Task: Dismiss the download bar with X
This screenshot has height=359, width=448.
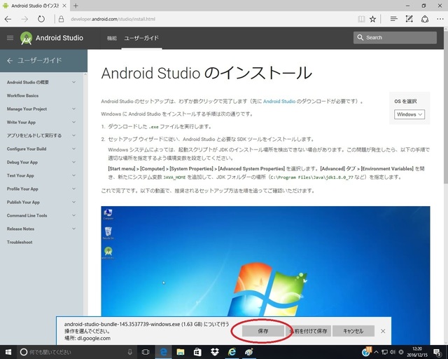Action: (x=383, y=331)
